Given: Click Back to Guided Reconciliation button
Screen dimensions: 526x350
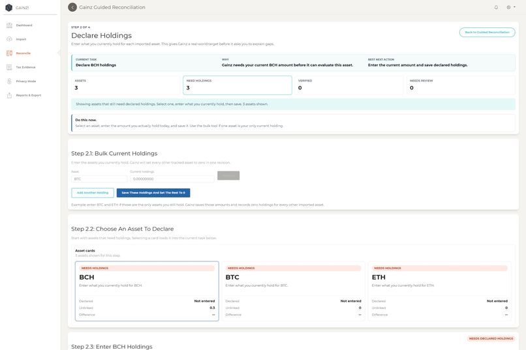Looking at the screenshot, I should point(487,32).
